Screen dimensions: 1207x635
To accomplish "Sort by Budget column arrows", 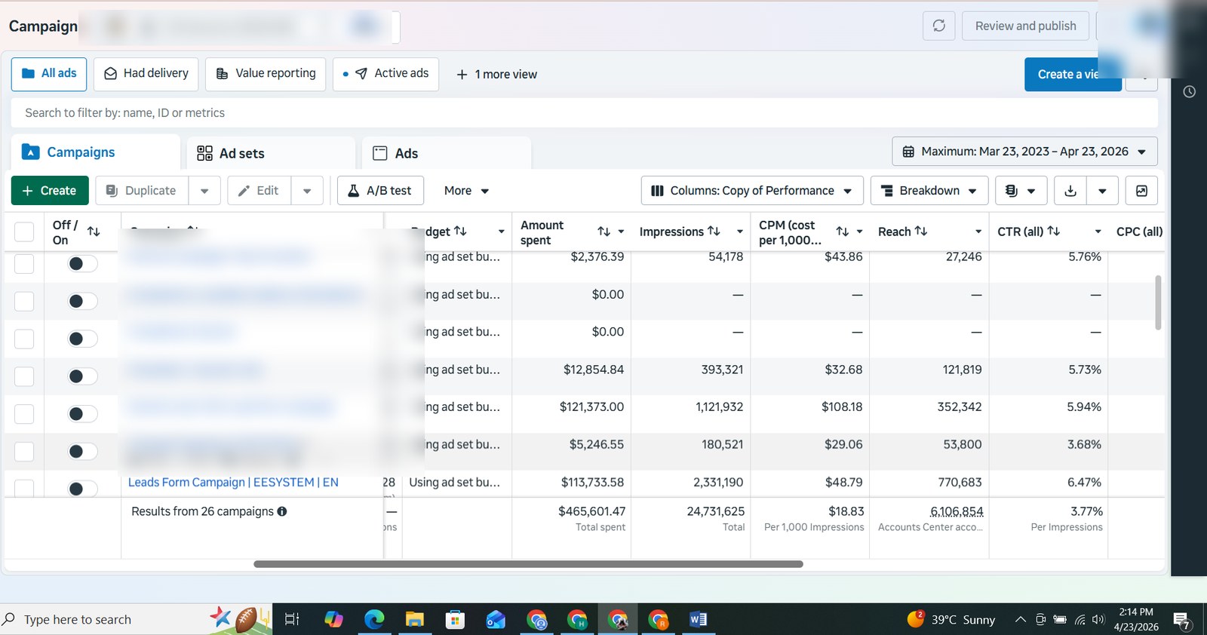I will (x=460, y=231).
